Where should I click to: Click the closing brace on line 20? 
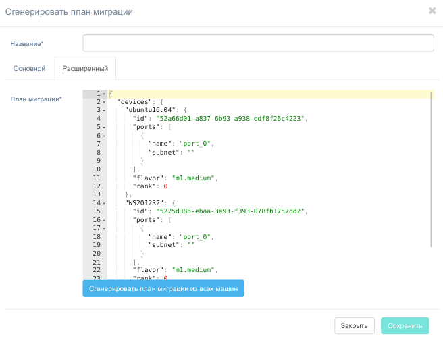click(142, 254)
